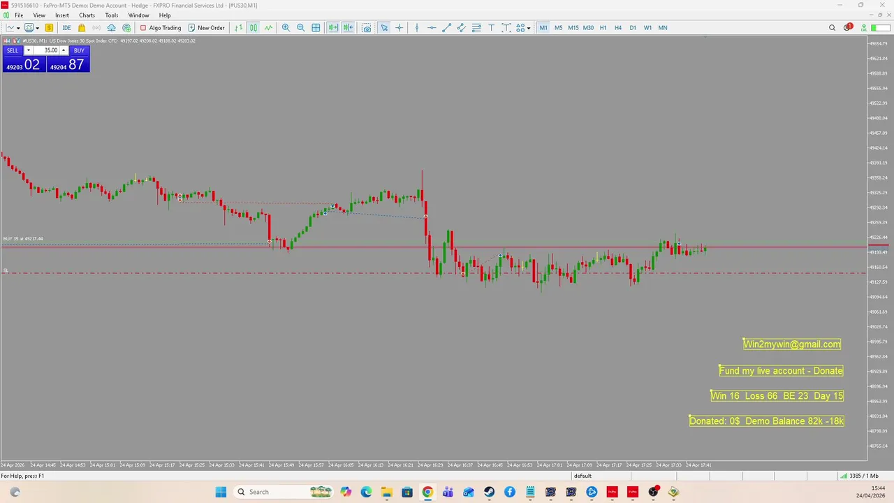Switch to H1 timeframe
The height and width of the screenshot is (503, 894).
(603, 28)
